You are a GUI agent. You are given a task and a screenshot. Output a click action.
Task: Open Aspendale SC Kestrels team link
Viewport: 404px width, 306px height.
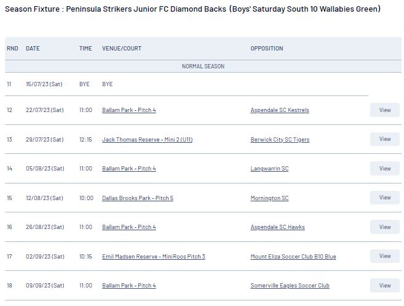(x=280, y=110)
